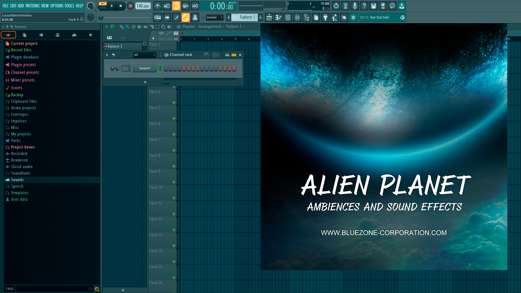Image resolution: width=521 pixels, height=293 pixels.
Task: Expand the Packs folder in browser
Action: point(16,140)
